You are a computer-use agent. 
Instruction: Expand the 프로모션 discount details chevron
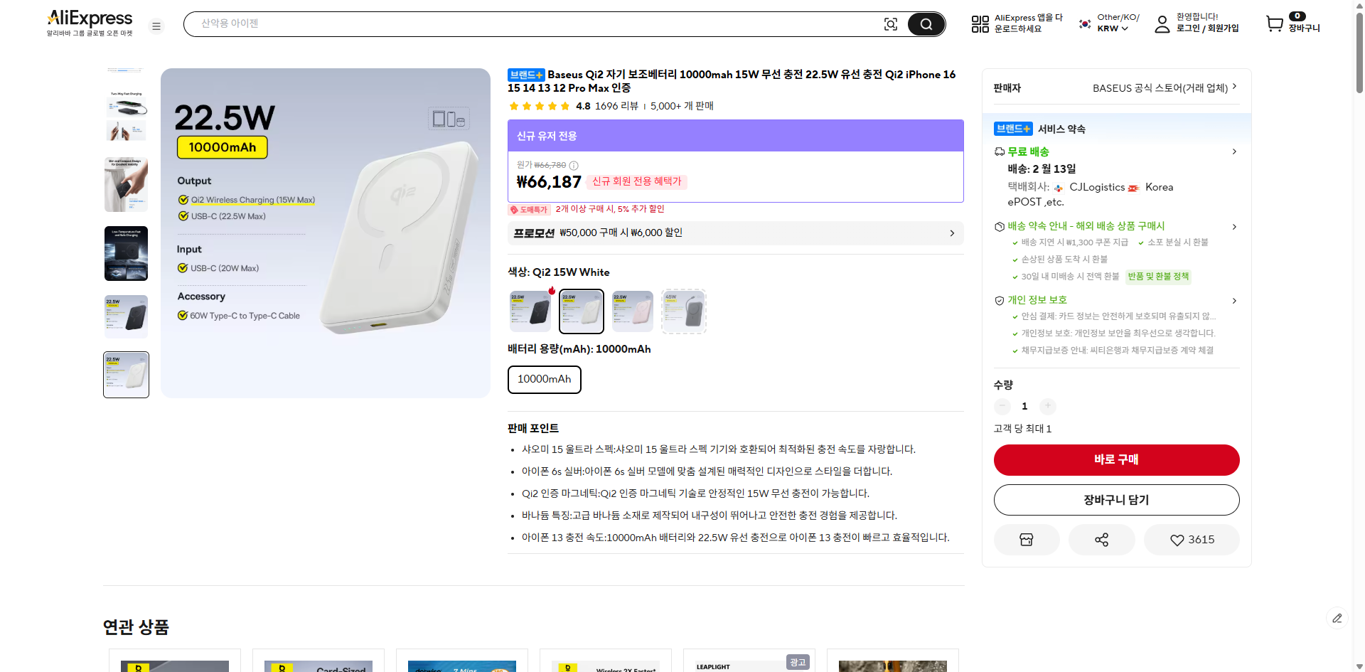pos(951,233)
